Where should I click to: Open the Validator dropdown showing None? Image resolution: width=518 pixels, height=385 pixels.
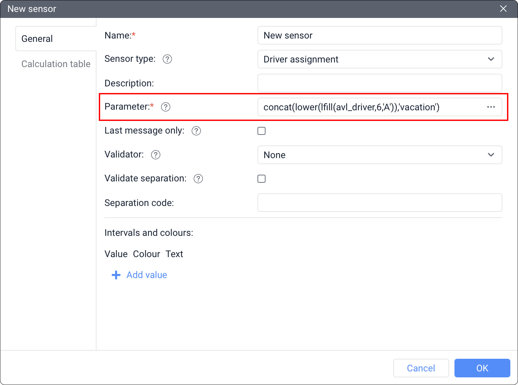(379, 155)
